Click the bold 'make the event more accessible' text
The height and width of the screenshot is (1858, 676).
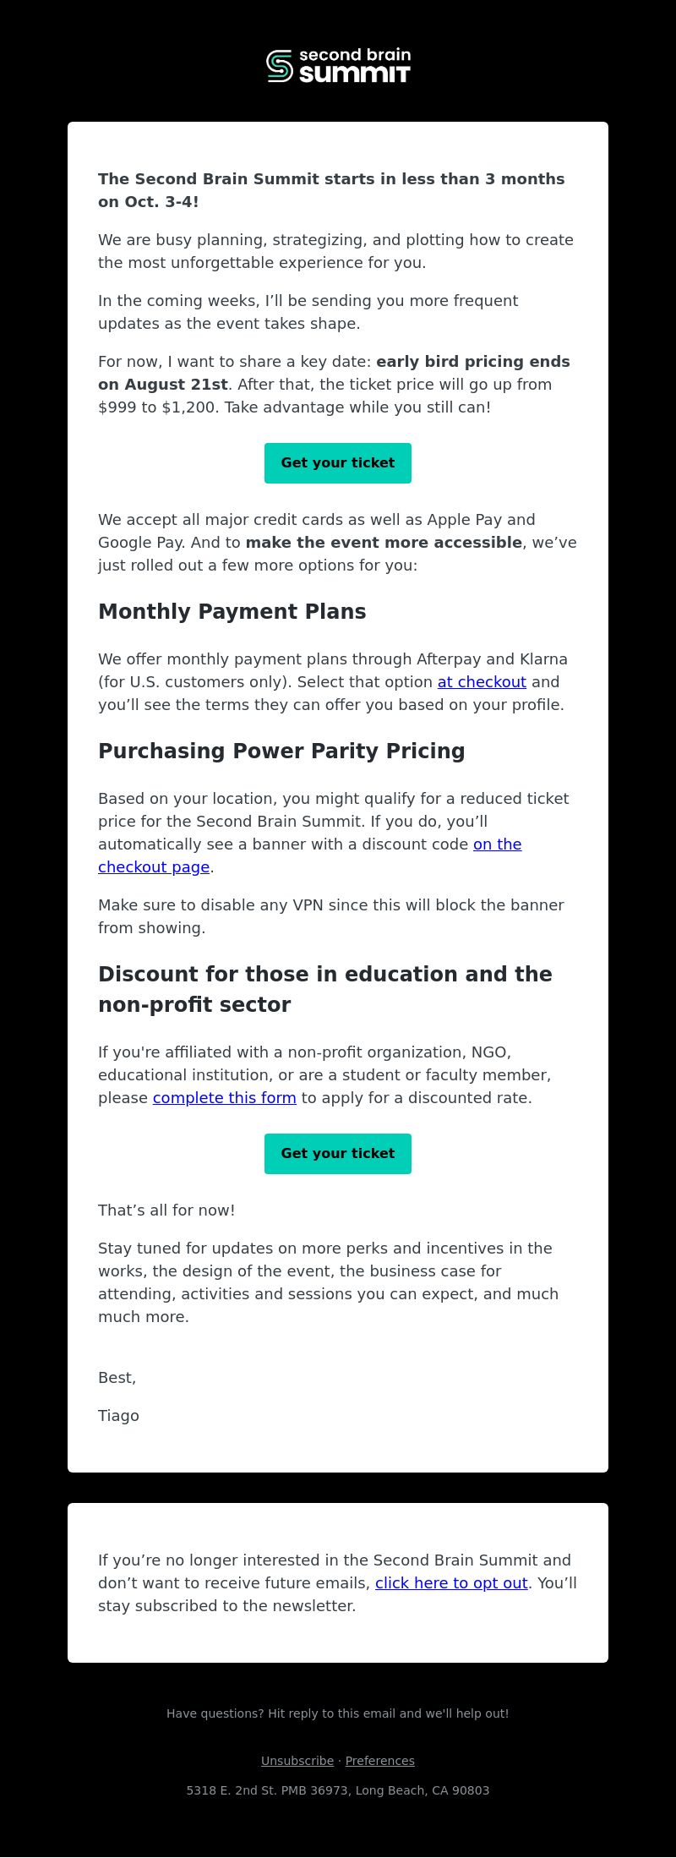(384, 543)
